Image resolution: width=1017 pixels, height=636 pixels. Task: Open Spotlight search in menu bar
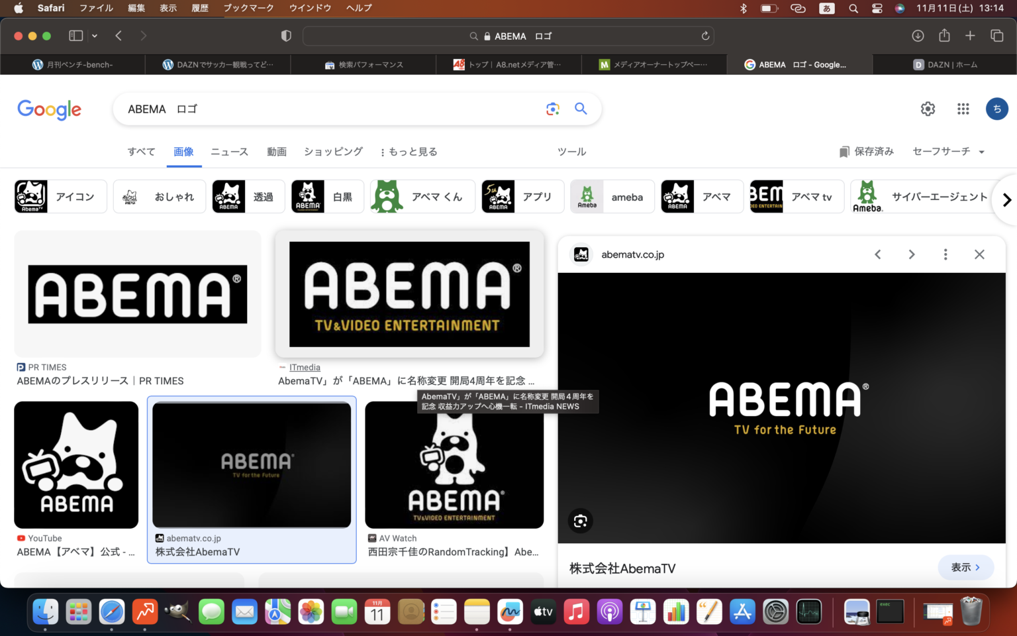point(853,9)
